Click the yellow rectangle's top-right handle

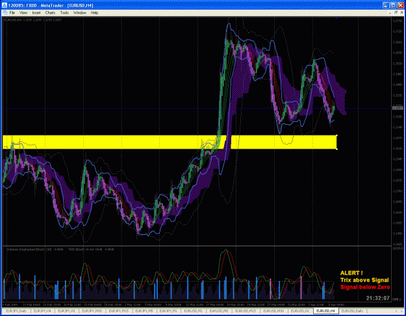point(336,135)
